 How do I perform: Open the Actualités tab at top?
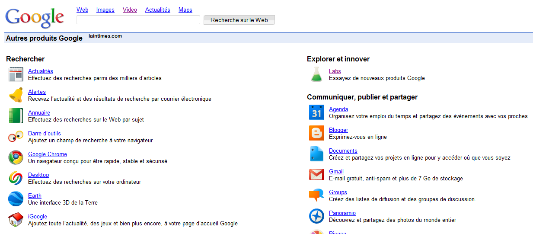point(158,10)
